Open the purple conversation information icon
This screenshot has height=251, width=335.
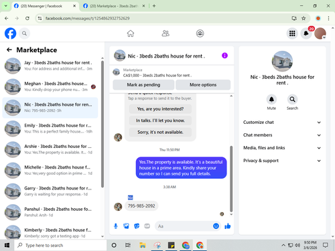(224, 56)
